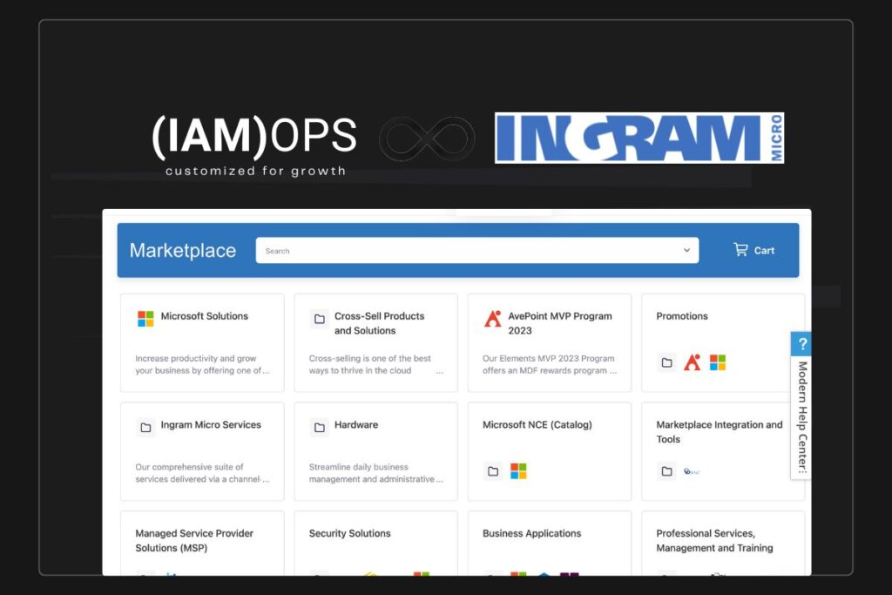Click the question mark help icon
Viewport: 892px width, 595px height.
point(802,344)
